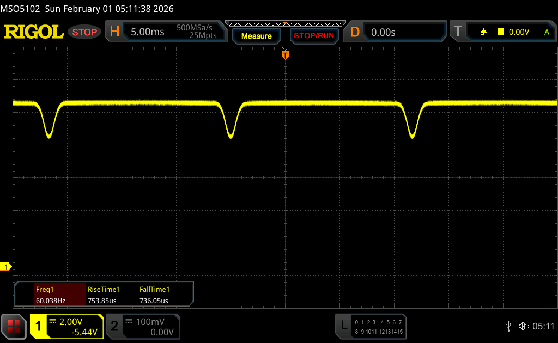Viewport: 558px width, 343px height.
Task: Click the trigger rising edge icon
Action: 483,32
